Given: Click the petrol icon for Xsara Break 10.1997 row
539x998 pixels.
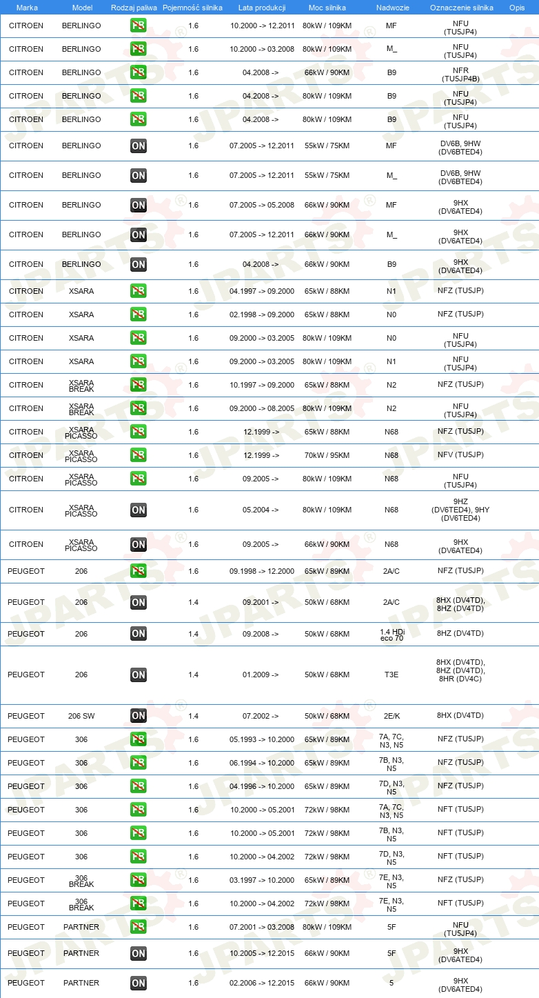Looking at the screenshot, I should click(139, 385).
